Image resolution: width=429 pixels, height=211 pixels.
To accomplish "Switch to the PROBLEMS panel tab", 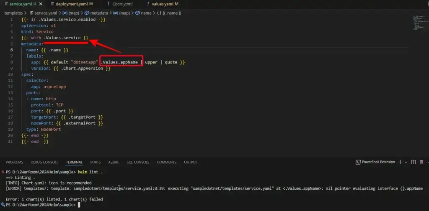I will pos(14,162).
